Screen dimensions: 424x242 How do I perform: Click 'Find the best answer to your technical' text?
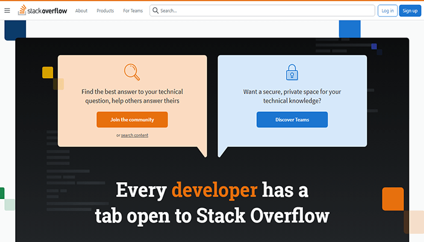pos(132,92)
